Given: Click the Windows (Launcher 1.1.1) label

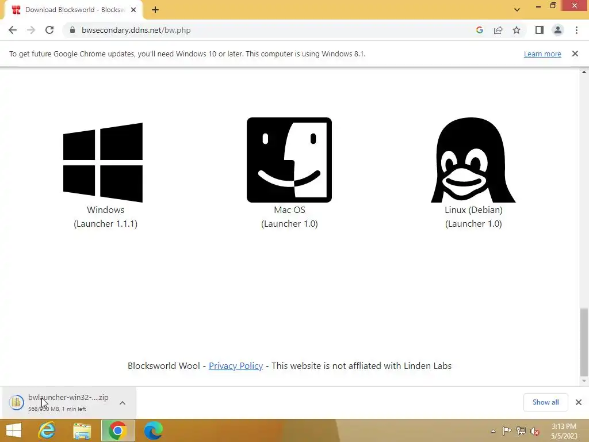Looking at the screenshot, I should tap(106, 216).
